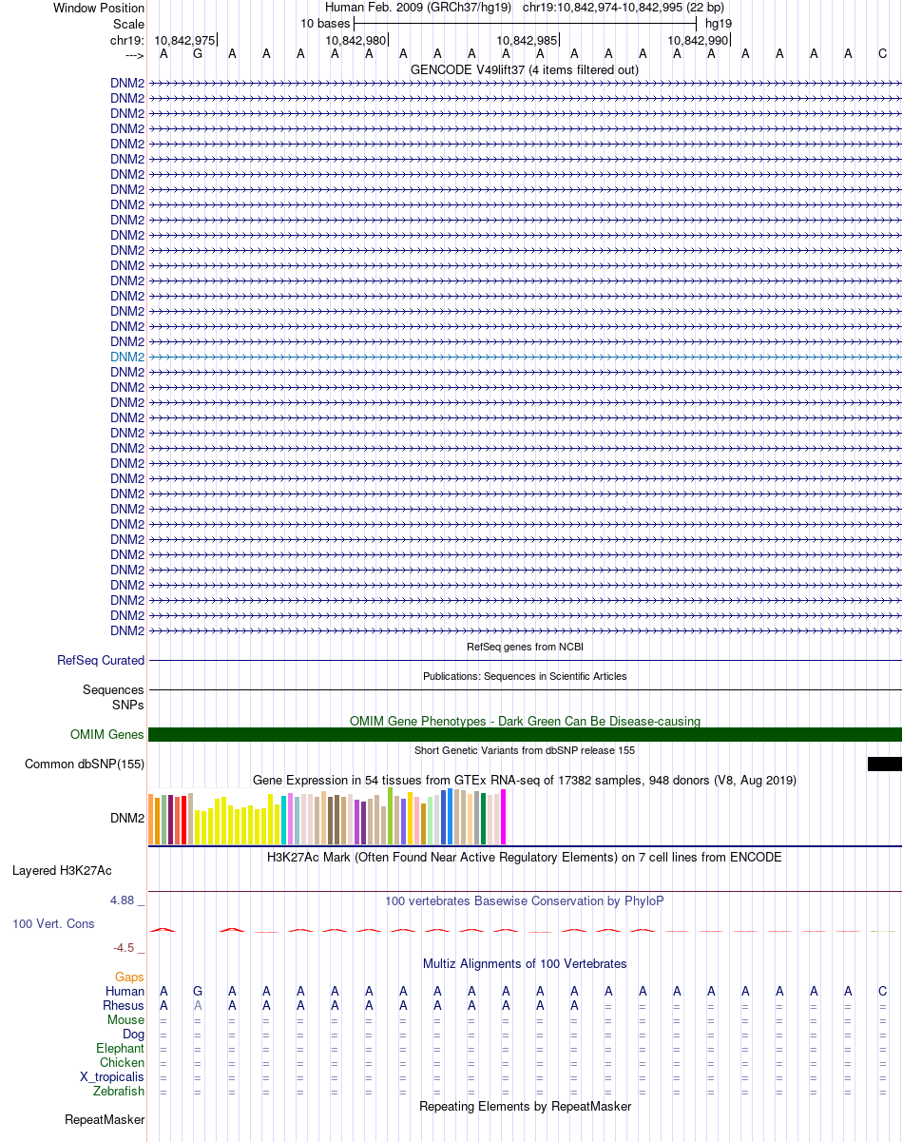
Task: Click the Elephant species label
Action: point(120,1048)
